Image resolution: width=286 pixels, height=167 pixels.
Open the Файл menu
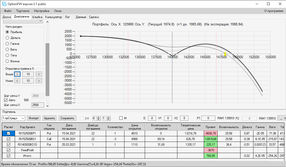point(8,11)
